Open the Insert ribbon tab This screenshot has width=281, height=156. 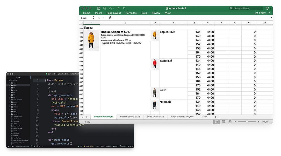point(98,13)
